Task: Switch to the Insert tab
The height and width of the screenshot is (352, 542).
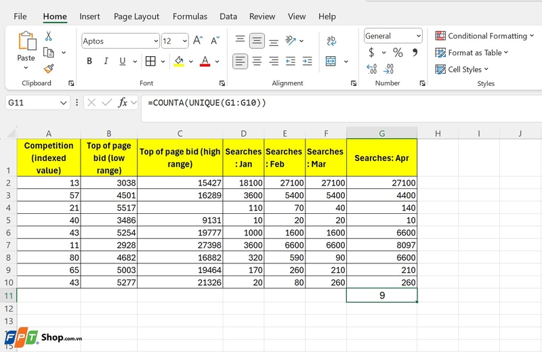Action: (89, 16)
